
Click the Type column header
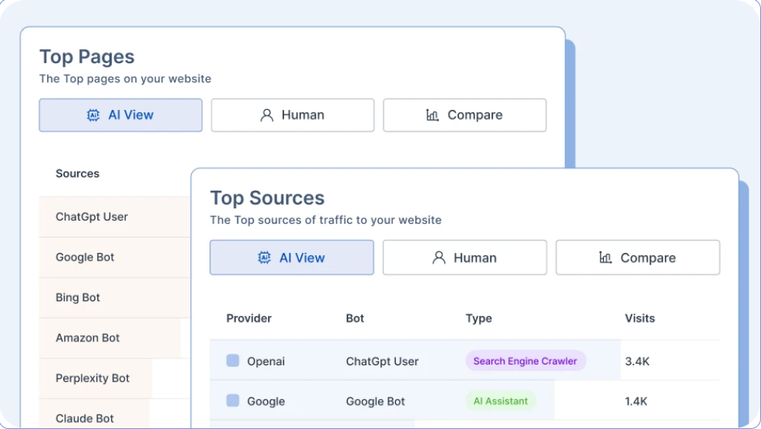tap(478, 318)
